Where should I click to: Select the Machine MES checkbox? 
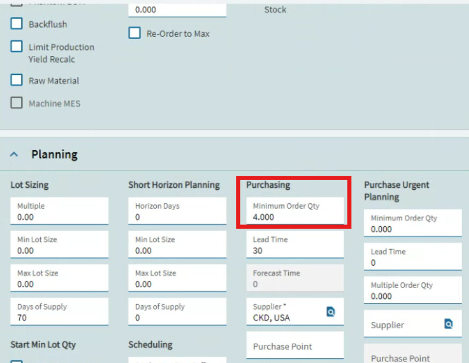(17, 103)
